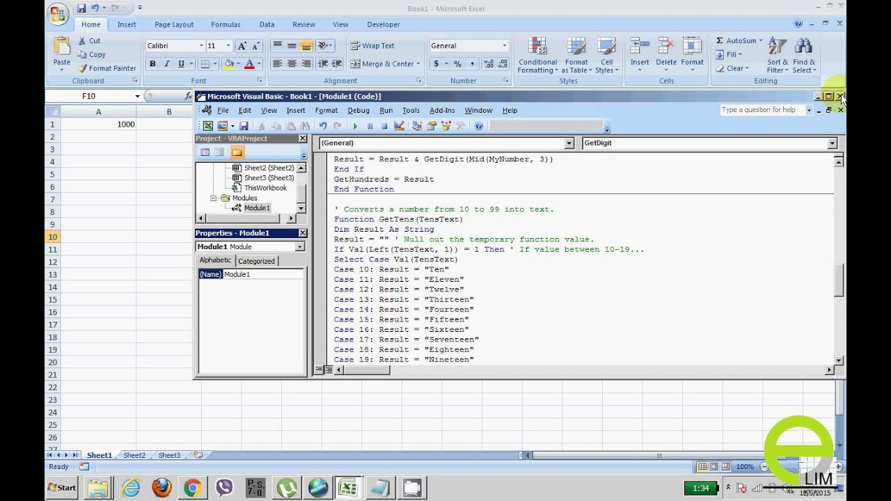Image resolution: width=891 pixels, height=501 pixels.
Task: Open Properties Window icon in VBA toolbar
Action: point(432,126)
